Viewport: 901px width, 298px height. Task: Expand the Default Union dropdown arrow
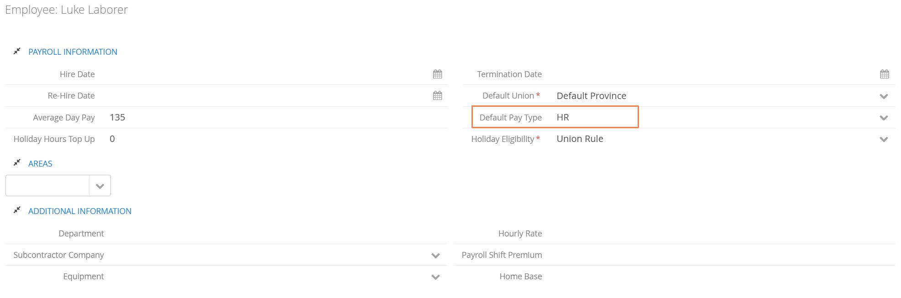(884, 96)
